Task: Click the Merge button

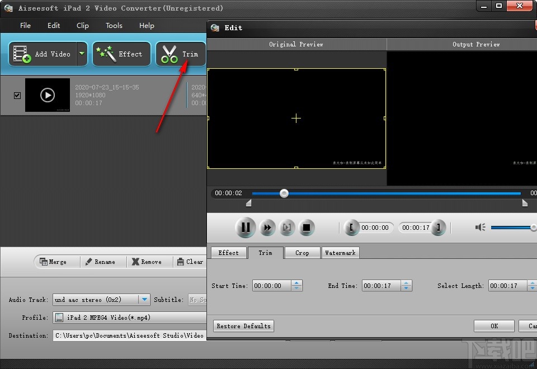Action: [x=53, y=262]
